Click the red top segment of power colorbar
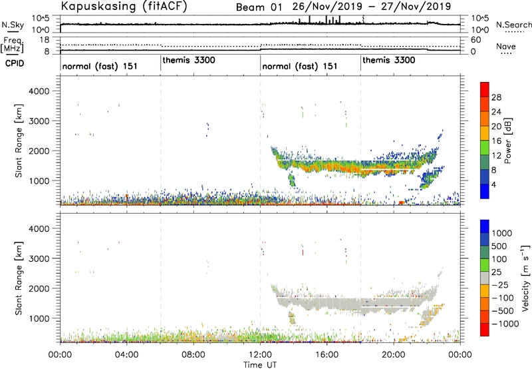Screen dimensions: 532x369 (x=485, y=90)
